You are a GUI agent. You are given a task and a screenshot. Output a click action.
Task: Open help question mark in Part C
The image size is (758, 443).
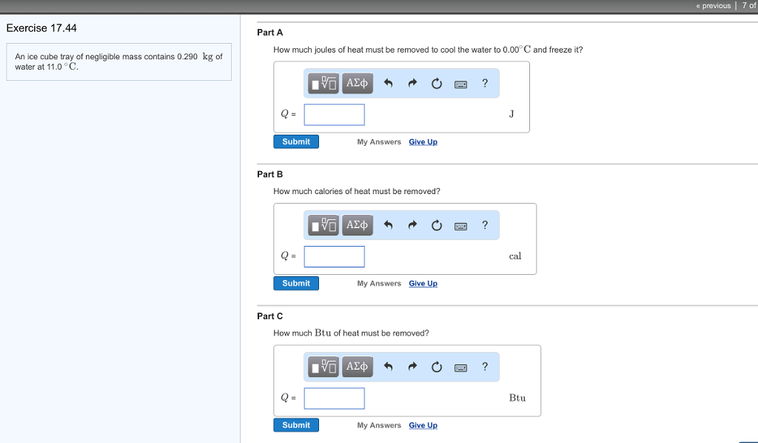click(485, 367)
